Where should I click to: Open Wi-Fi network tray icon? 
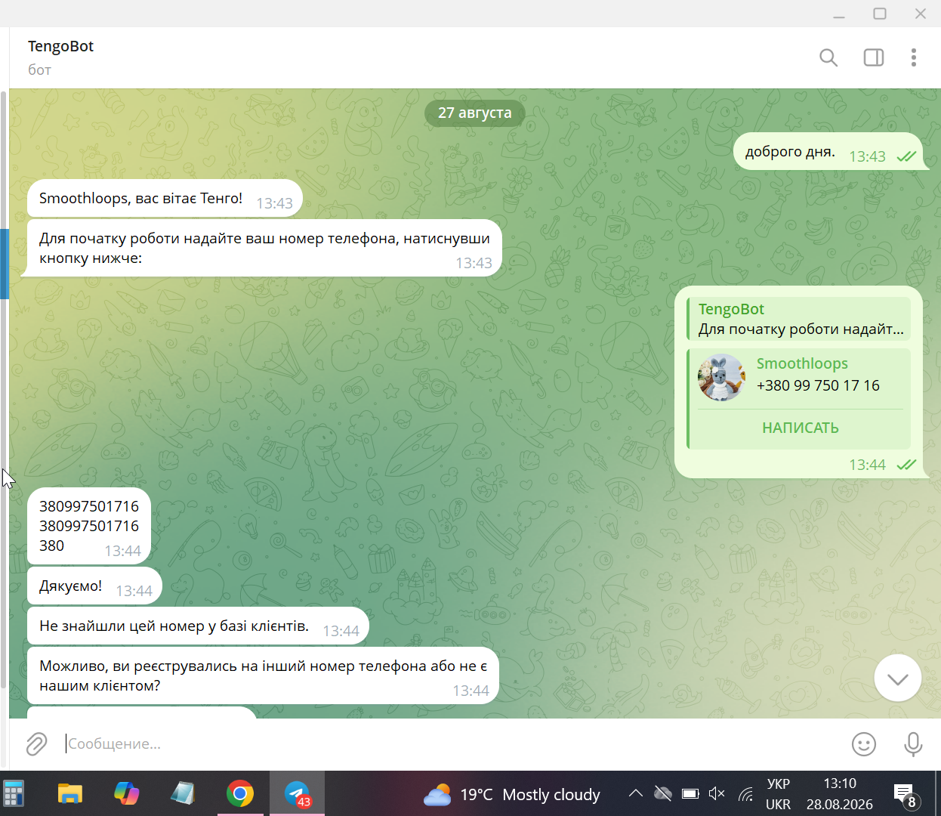point(745,793)
